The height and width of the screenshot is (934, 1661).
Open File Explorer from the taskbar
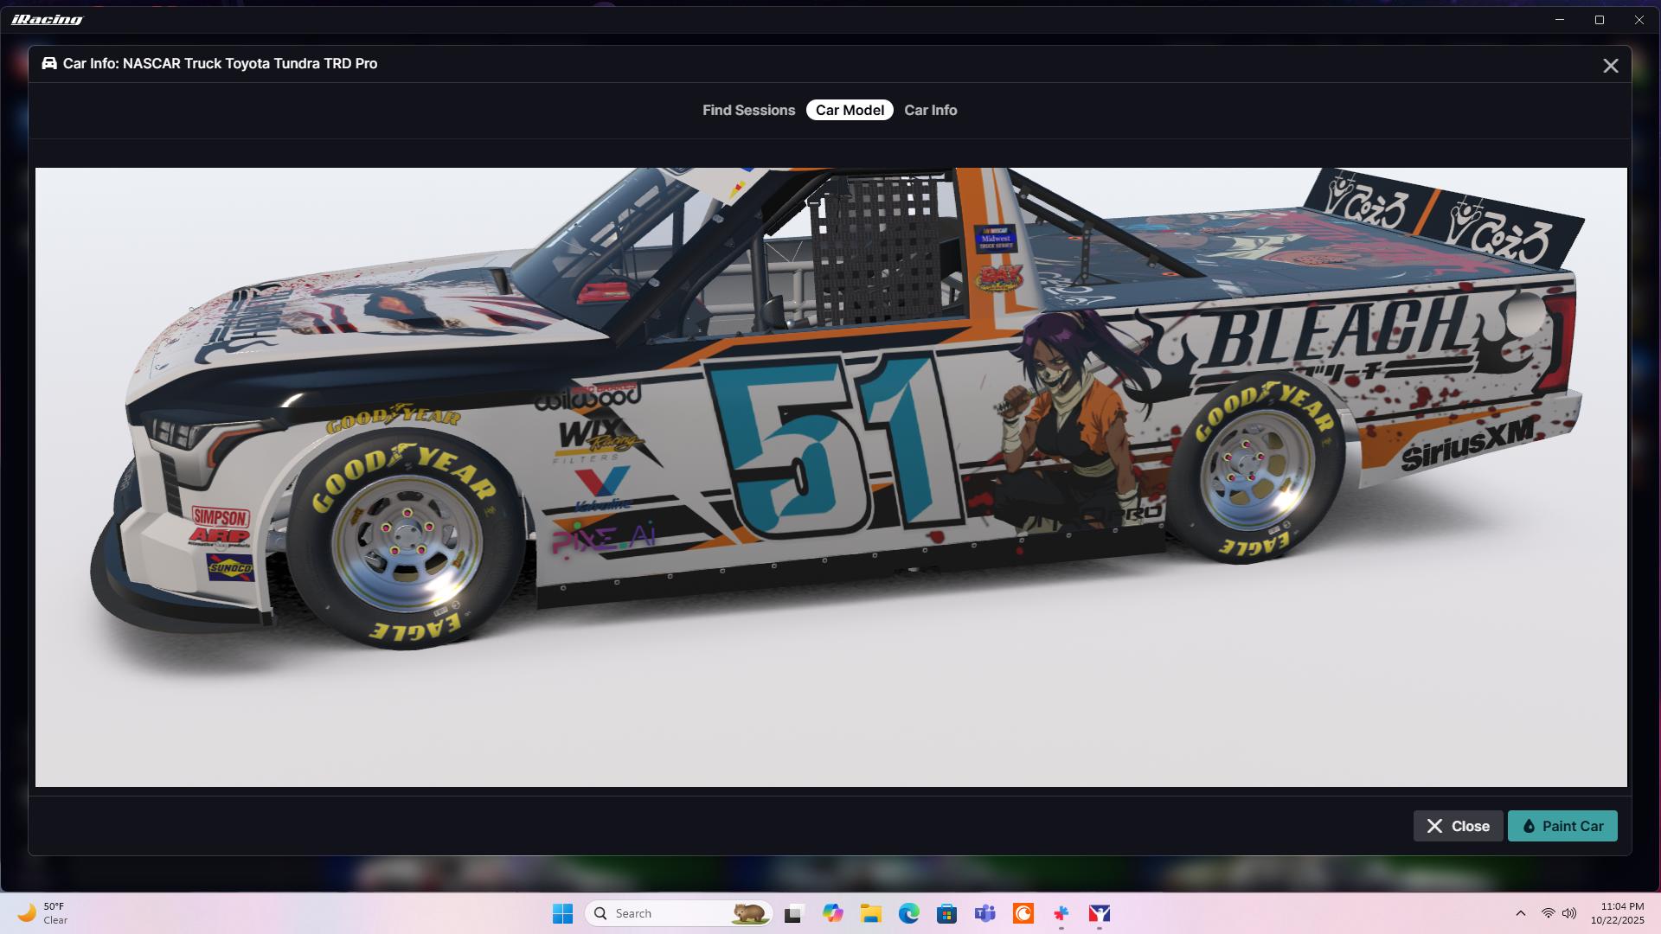[870, 913]
